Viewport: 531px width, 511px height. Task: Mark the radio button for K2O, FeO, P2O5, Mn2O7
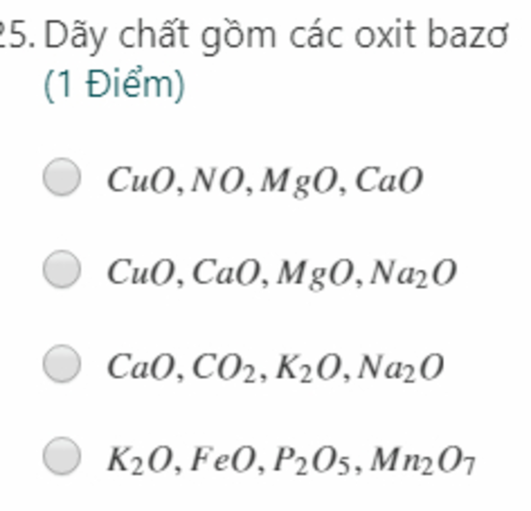pyautogui.click(x=62, y=456)
